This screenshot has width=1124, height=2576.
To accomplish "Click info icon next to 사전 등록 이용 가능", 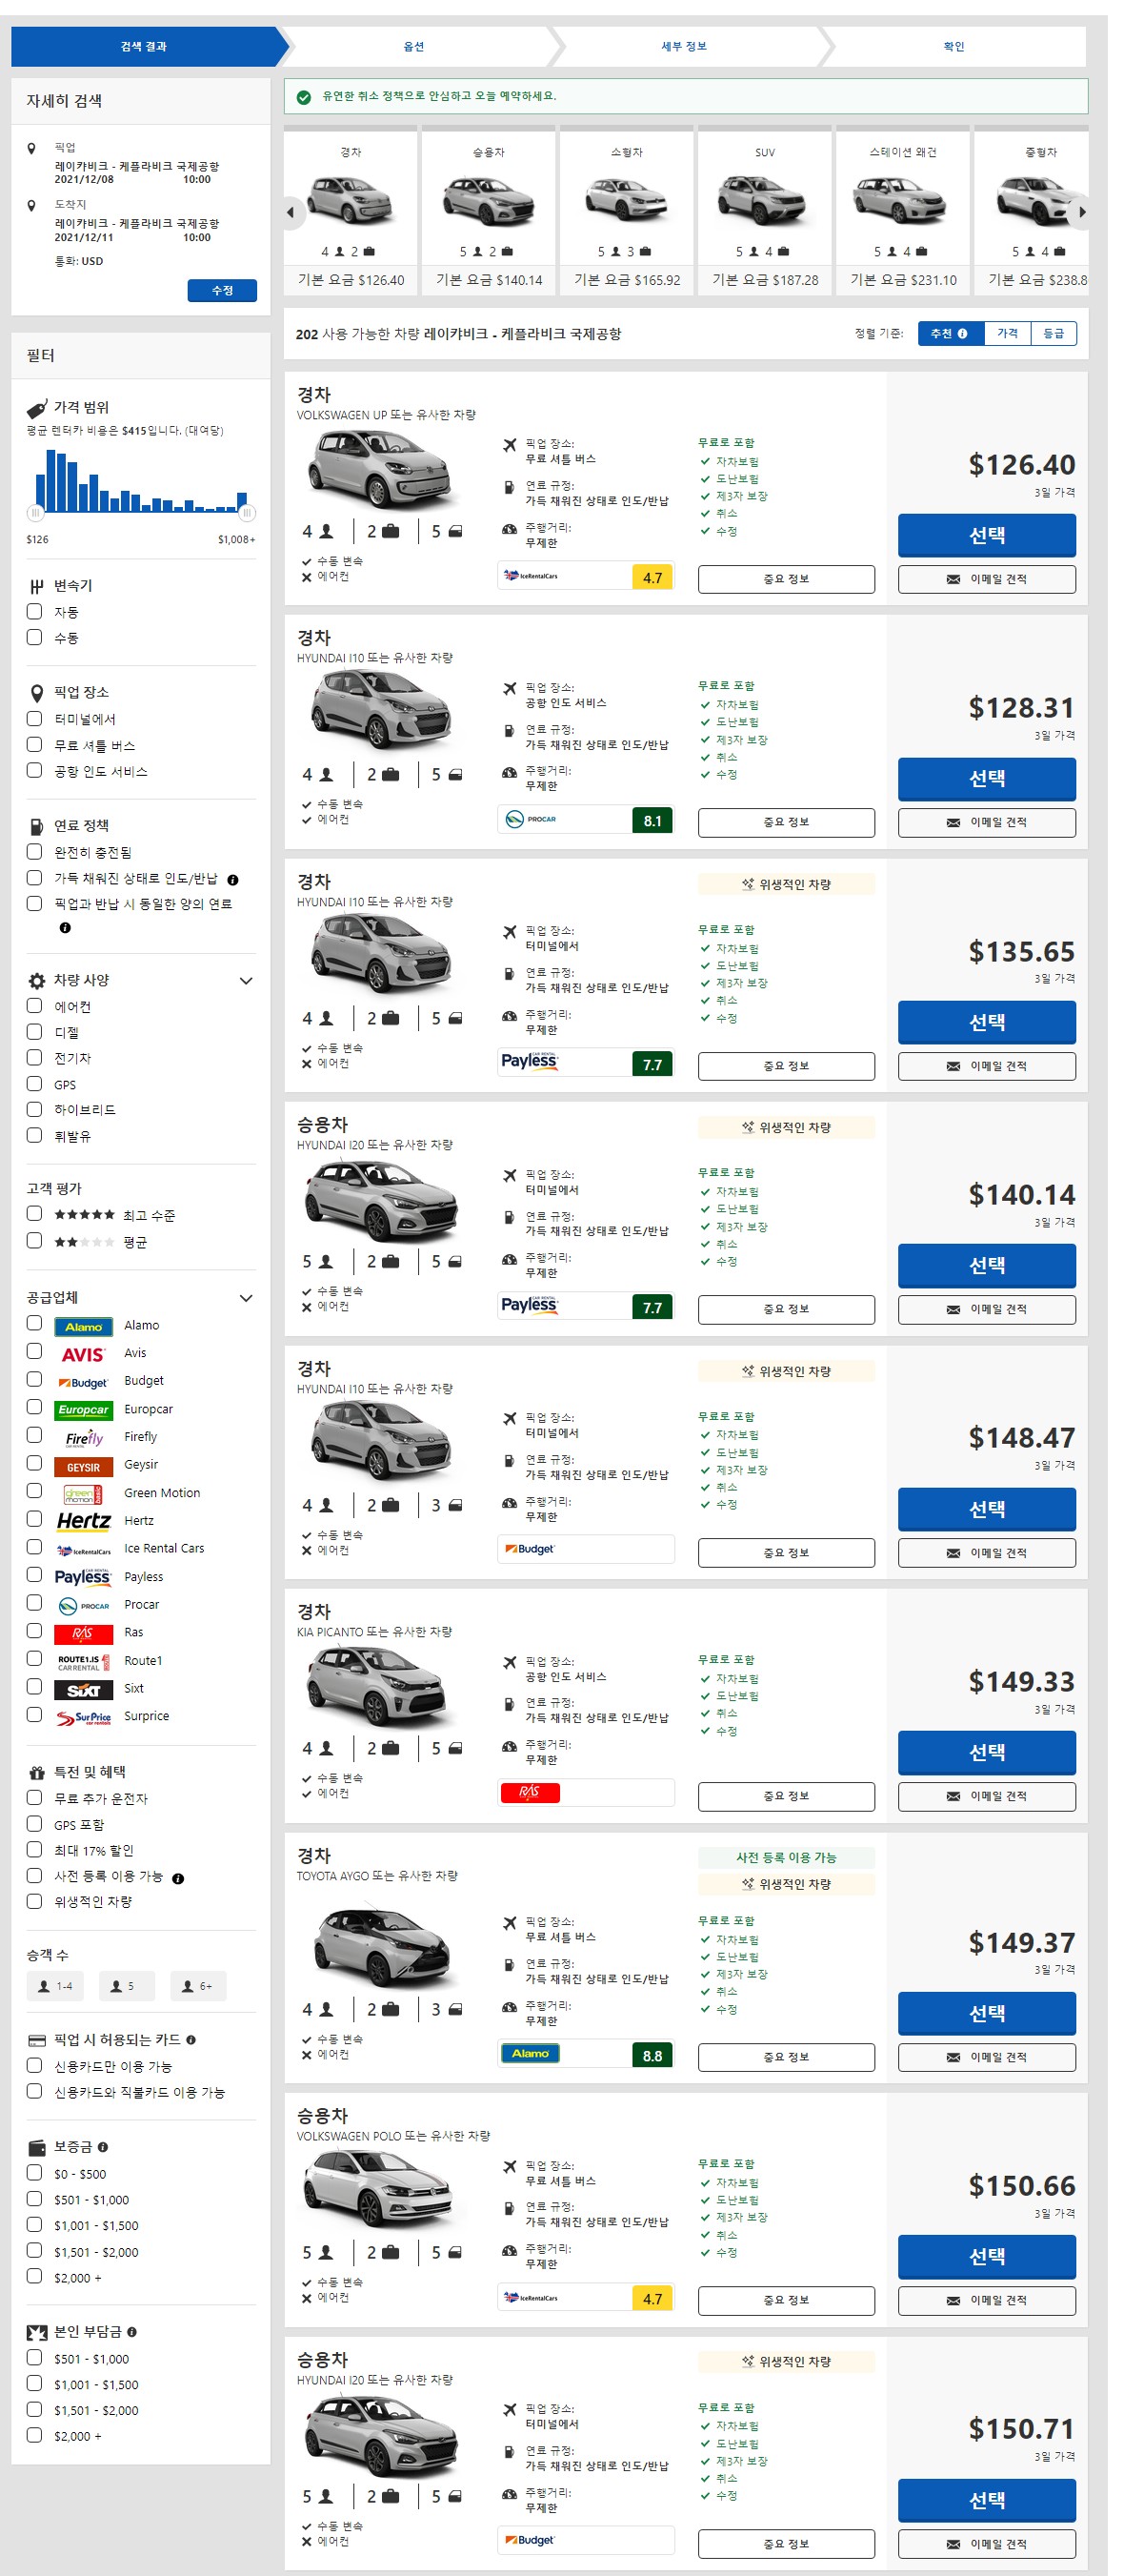I will 178,1878.
